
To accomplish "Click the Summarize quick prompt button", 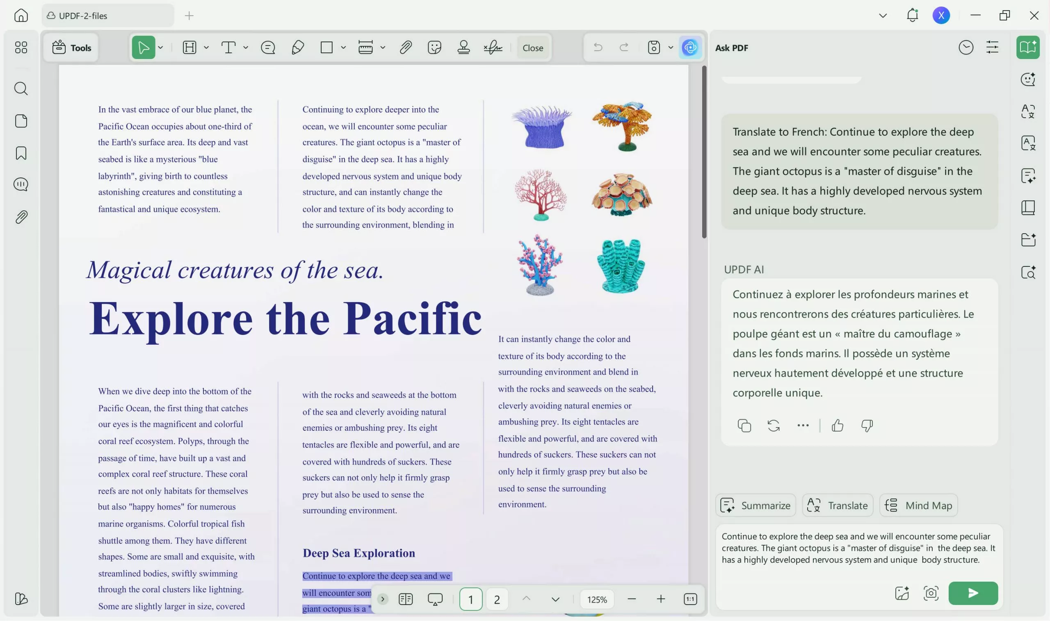I will (755, 505).
